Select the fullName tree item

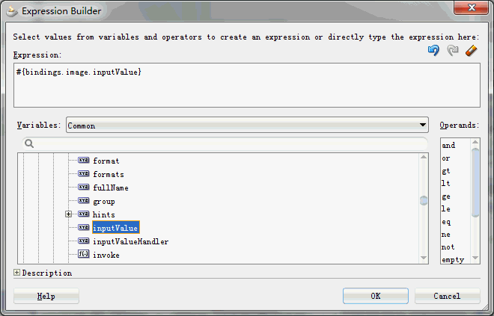pos(111,188)
